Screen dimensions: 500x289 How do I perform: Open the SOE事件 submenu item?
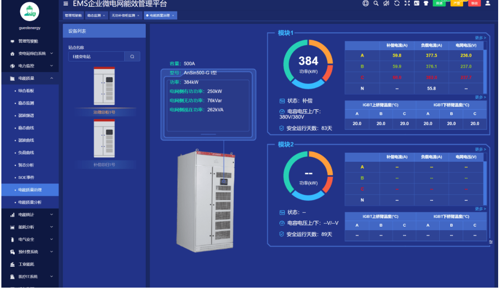30,178
